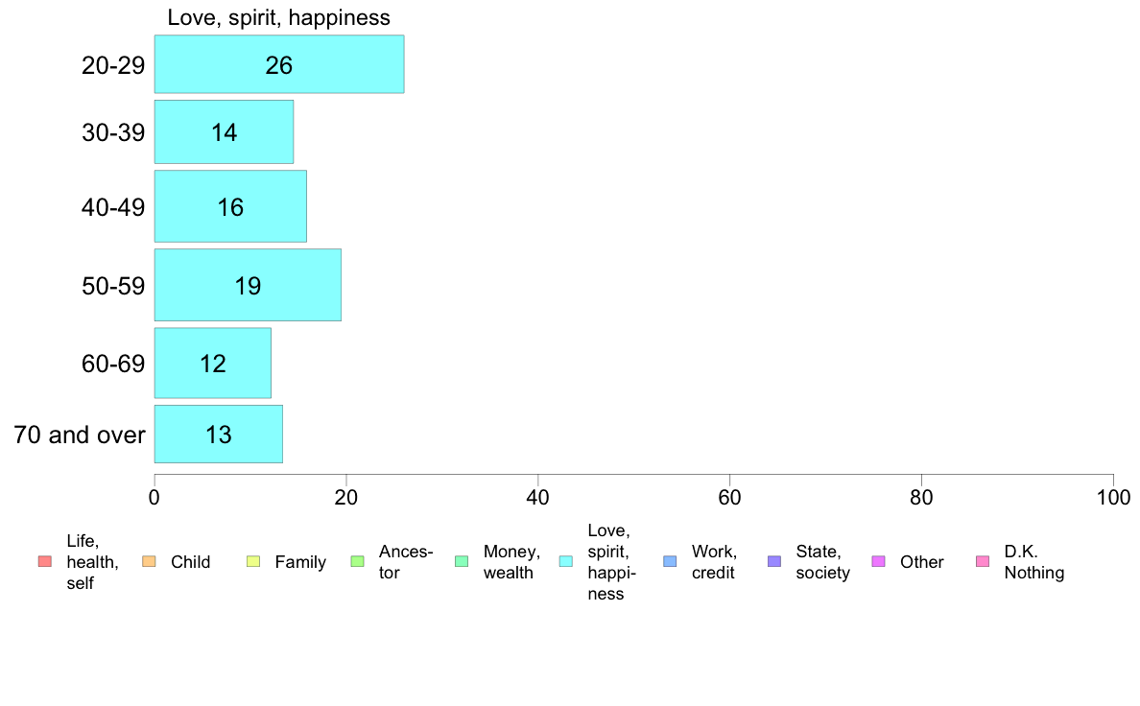This screenshot has width=1140, height=706.
Task: Click the cyan Love, spirit, happiness legend swatch
Action: (x=565, y=561)
